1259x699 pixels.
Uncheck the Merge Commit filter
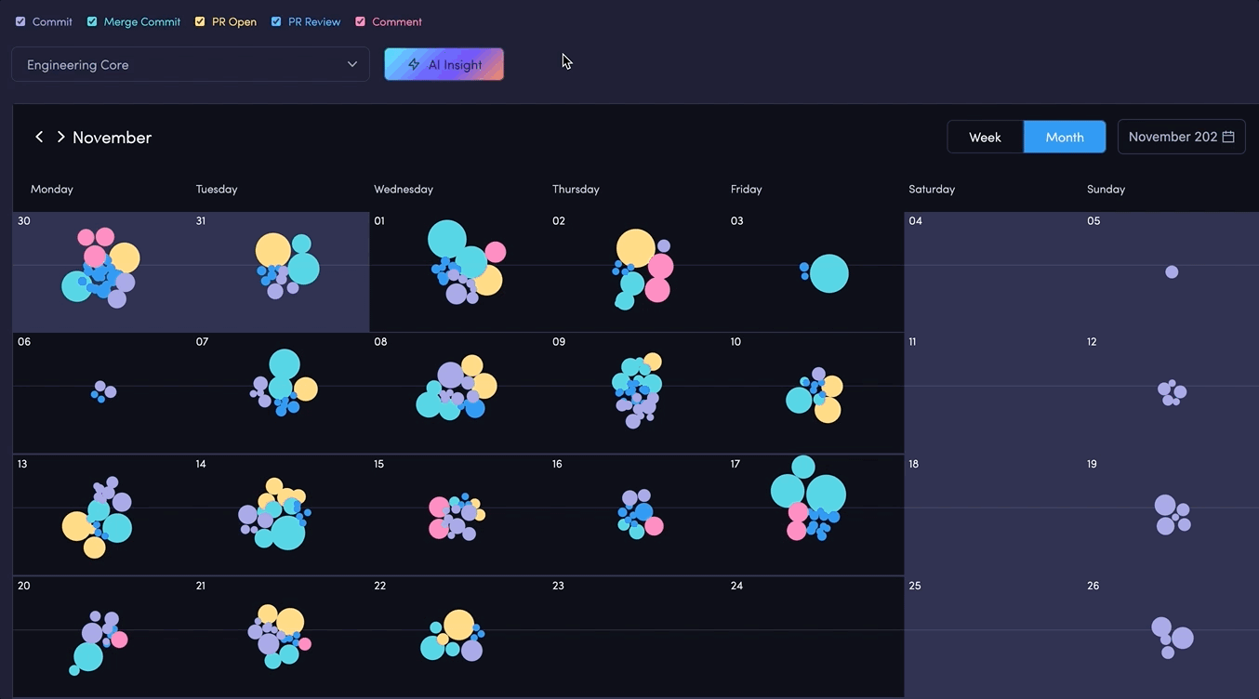click(92, 21)
